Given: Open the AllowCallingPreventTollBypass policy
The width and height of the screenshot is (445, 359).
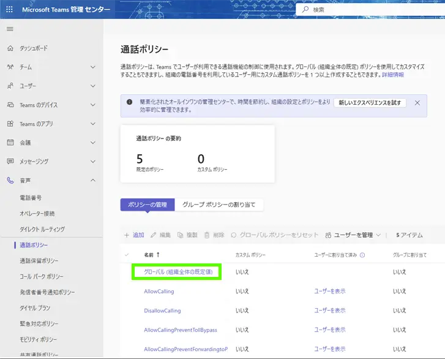Looking at the screenshot, I should click(x=181, y=330).
